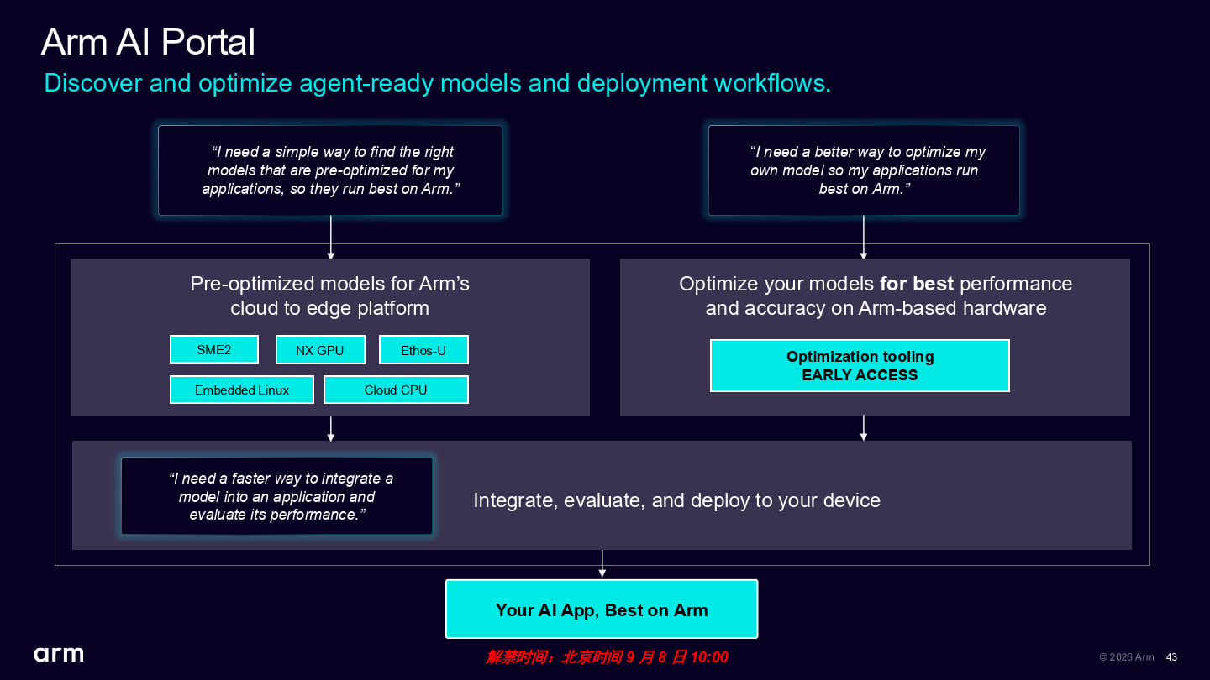Select the quote about finding pre-optimized models
The height and width of the screenshot is (680, 1210).
[330, 170]
